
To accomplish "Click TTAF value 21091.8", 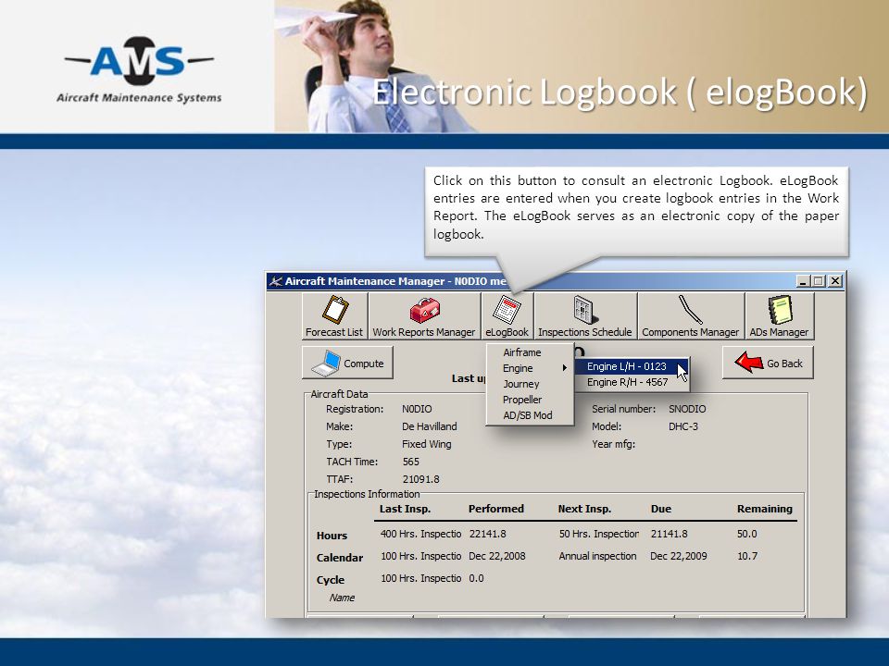I will coord(420,479).
